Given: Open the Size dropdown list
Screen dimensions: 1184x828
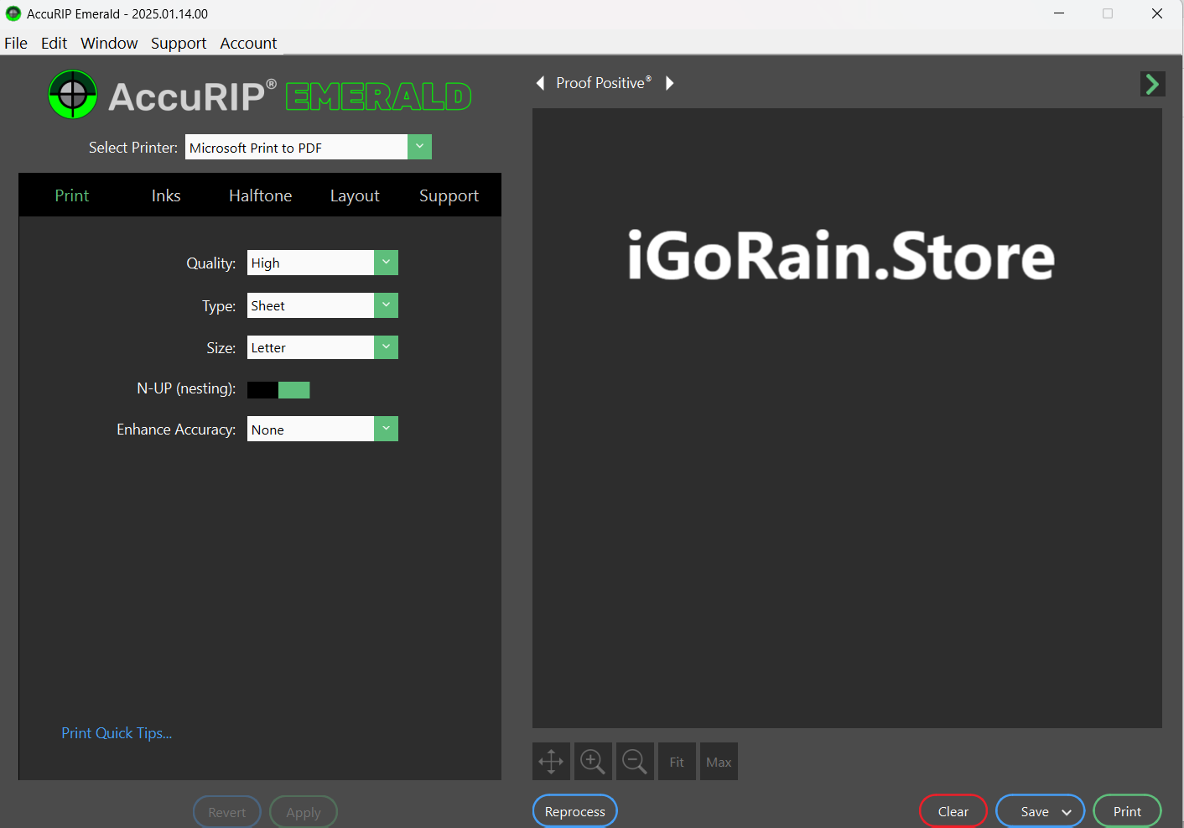Looking at the screenshot, I should pos(386,347).
